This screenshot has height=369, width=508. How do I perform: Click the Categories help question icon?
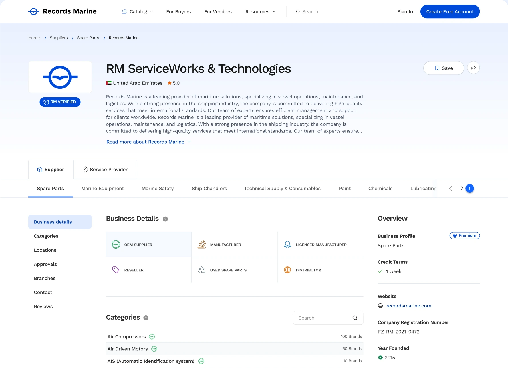tap(146, 318)
